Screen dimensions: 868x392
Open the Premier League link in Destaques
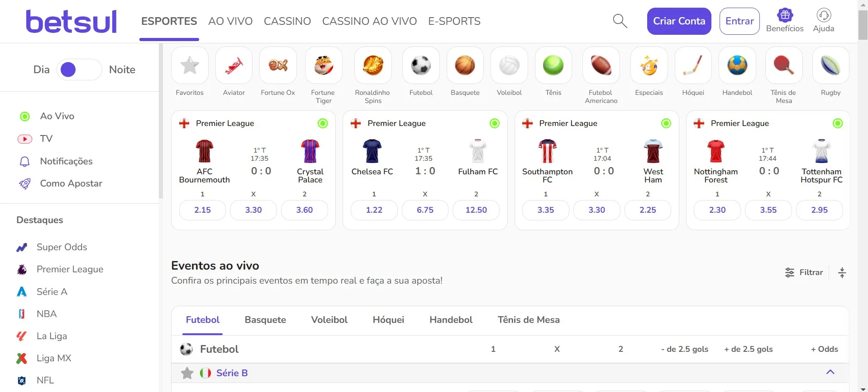pos(70,269)
